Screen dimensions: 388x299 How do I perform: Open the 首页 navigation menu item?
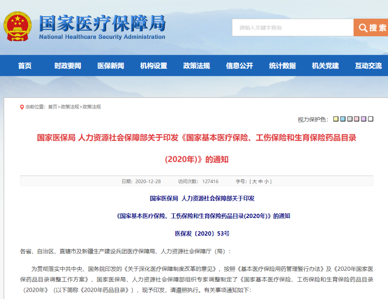tap(25, 66)
